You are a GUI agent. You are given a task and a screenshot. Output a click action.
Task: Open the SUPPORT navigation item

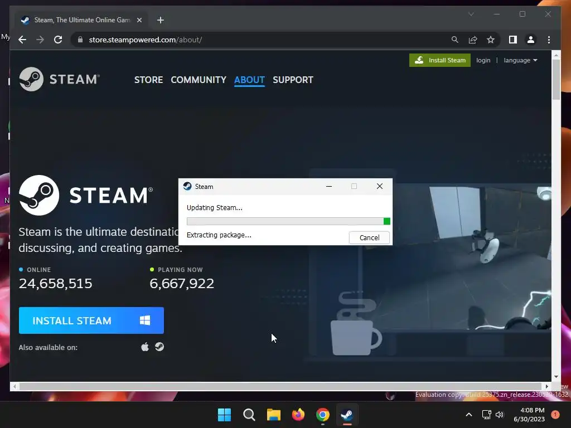[293, 80]
